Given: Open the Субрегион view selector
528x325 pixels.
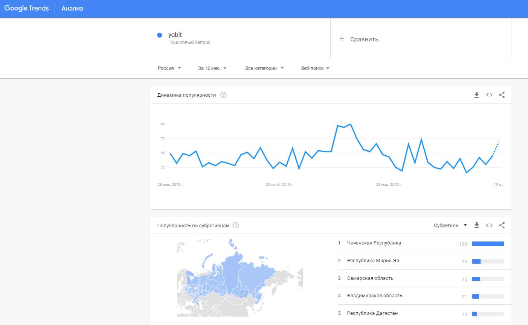Looking at the screenshot, I should (450, 225).
